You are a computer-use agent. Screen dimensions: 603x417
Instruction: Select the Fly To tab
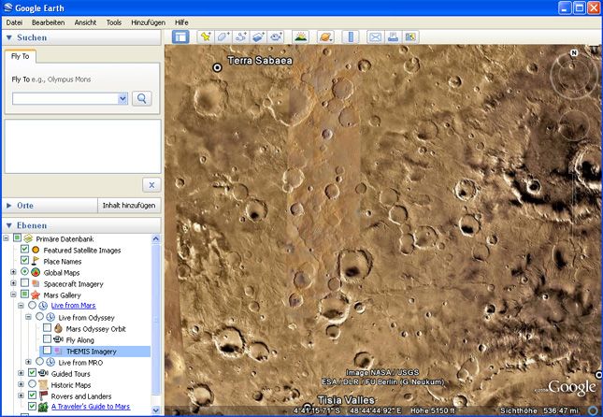(21, 56)
